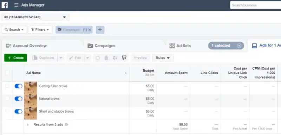
Task: Check the Getting fuller brows row checkbox
Action: 7,86
